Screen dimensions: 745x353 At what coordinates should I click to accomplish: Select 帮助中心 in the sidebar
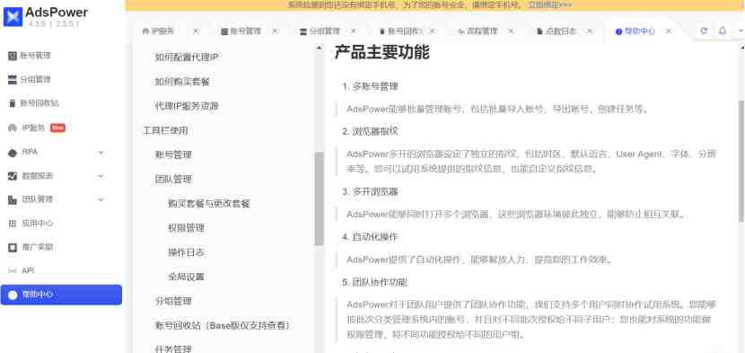click(x=61, y=295)
